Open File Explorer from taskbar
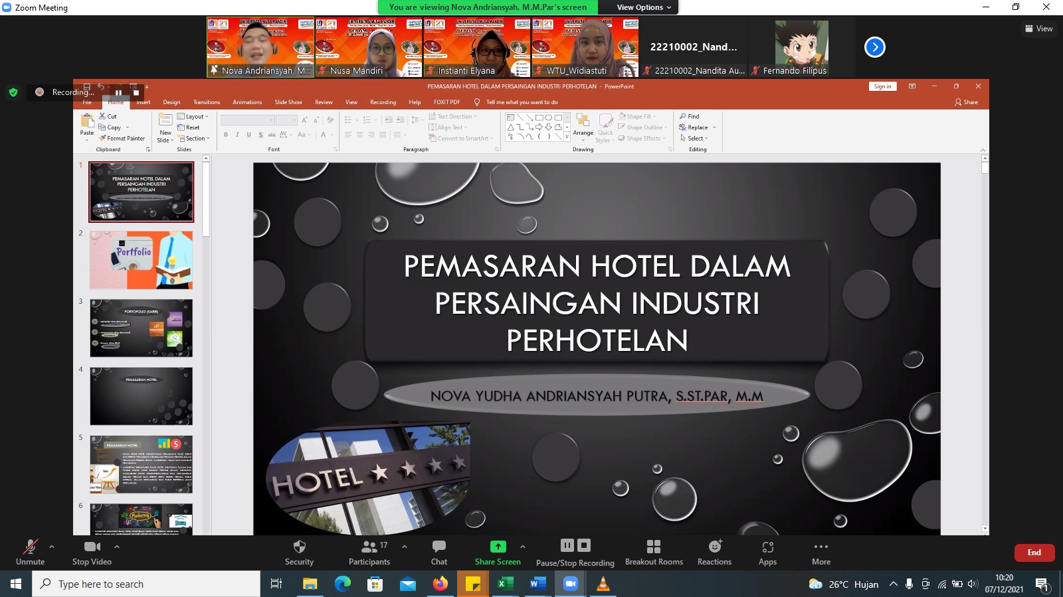1063x597 pixels. (310, 584)
